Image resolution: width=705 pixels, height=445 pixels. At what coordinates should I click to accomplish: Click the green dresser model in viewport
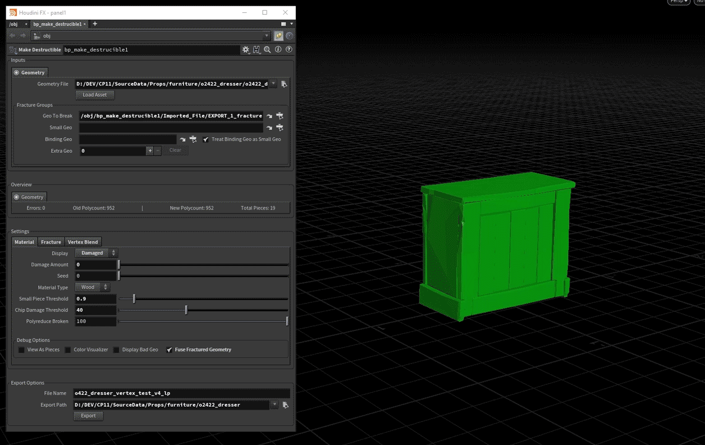click(496, 247)
